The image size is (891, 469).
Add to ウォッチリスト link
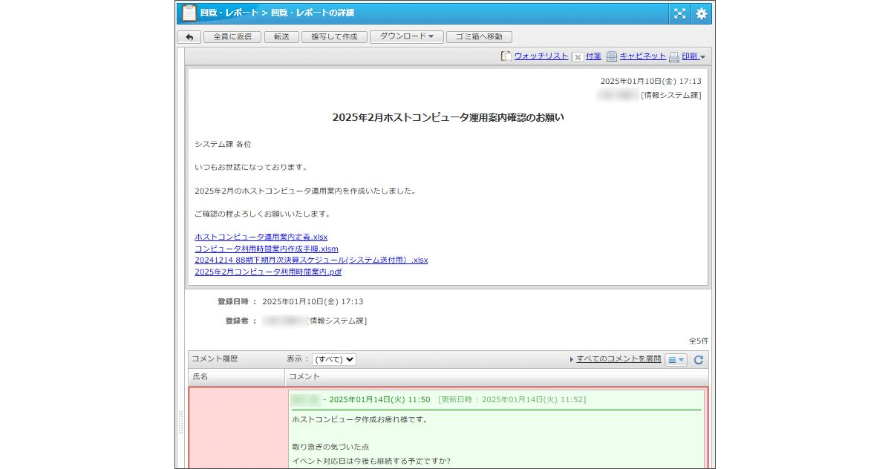point(541,56)
